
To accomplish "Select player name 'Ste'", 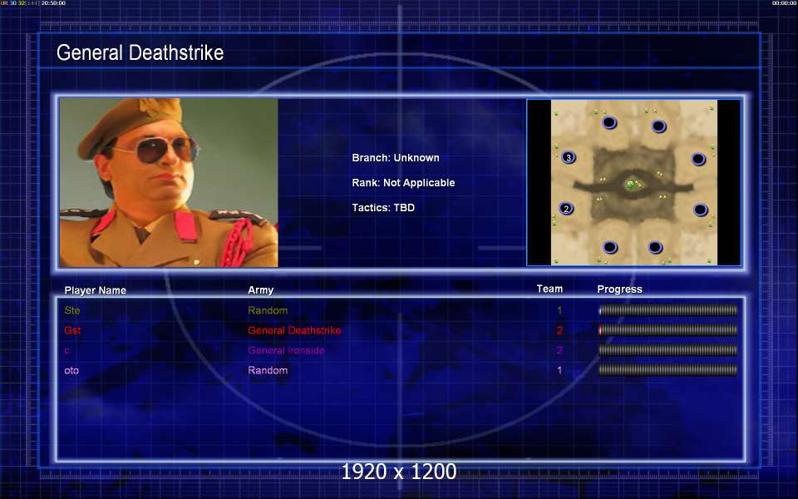I will point(72,310).
